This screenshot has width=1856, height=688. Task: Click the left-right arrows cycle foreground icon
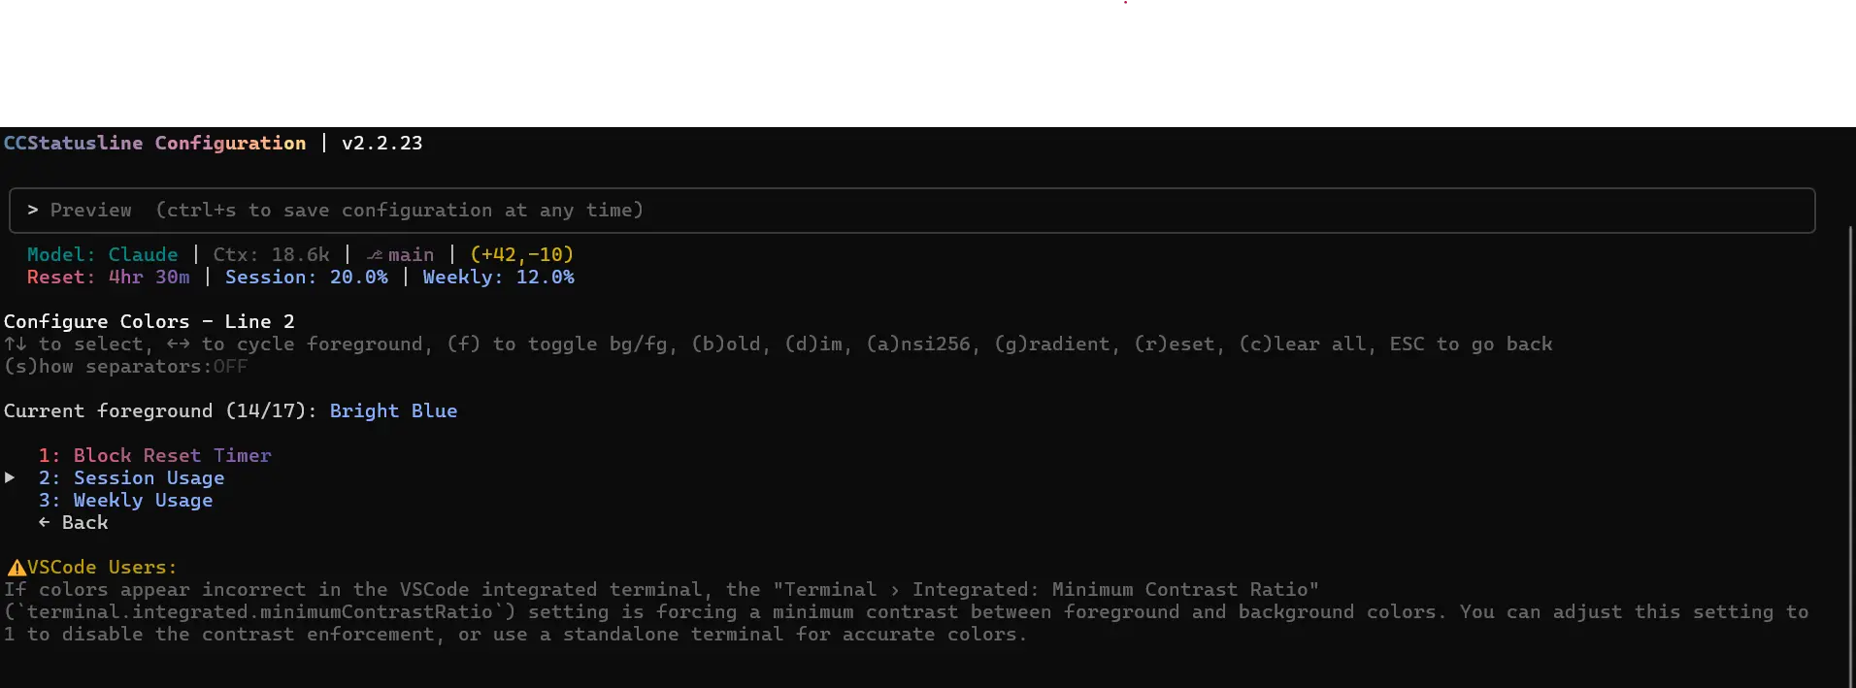(x=178, y=344)
